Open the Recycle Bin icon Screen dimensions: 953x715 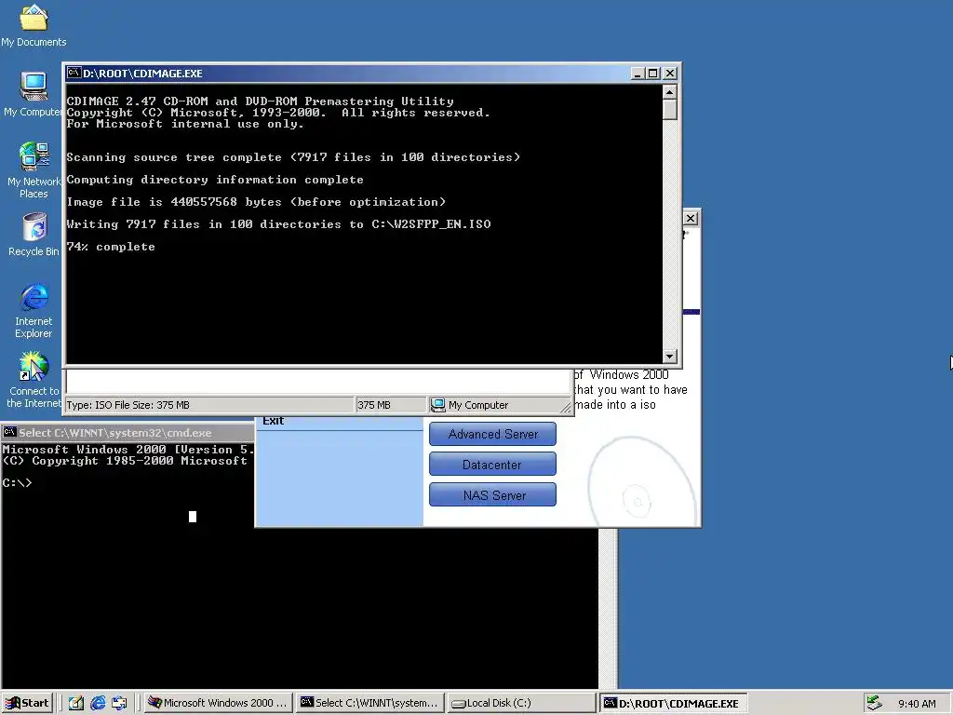[34, 234]
